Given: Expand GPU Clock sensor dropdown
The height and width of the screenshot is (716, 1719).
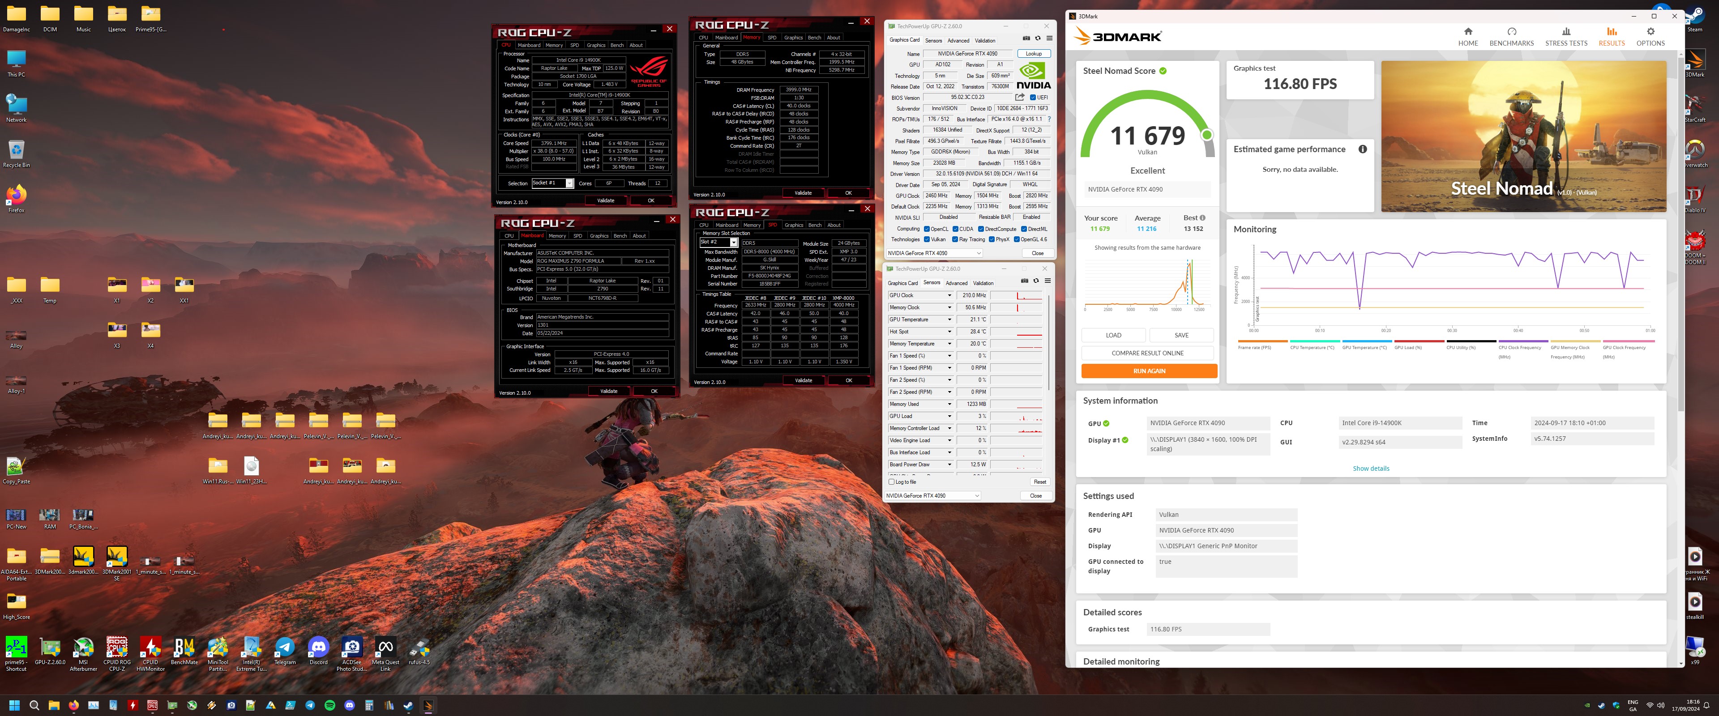Looking at the screenshot, I should click(x=949, y=296).
